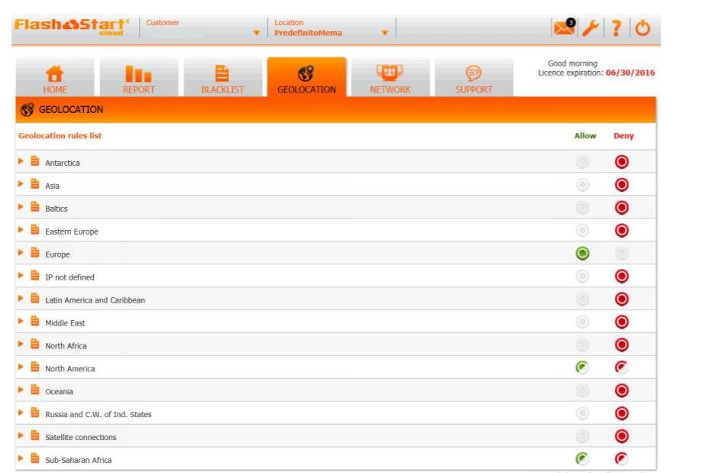Viewport: 724px width, 473px height.
Task: Select the Antarctica rule list icon
Action: (x=32, y=162)
